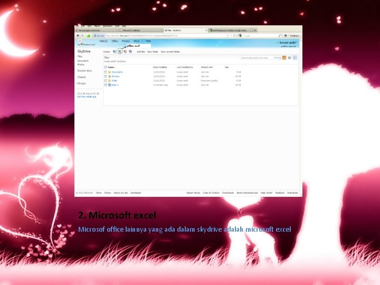Image resolution: width=380 pixels, height=285 pixels.
Task: Create a new PowerPoint presentation icon
Action: (125, 52)
